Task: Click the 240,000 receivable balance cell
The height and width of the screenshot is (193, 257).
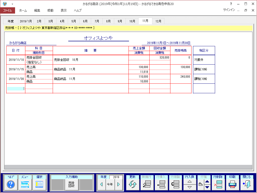Action: [x=181, y=79]
